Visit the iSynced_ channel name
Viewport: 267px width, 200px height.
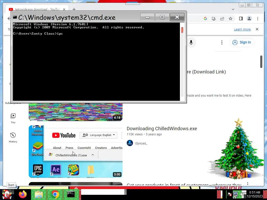tap(141, 143)
